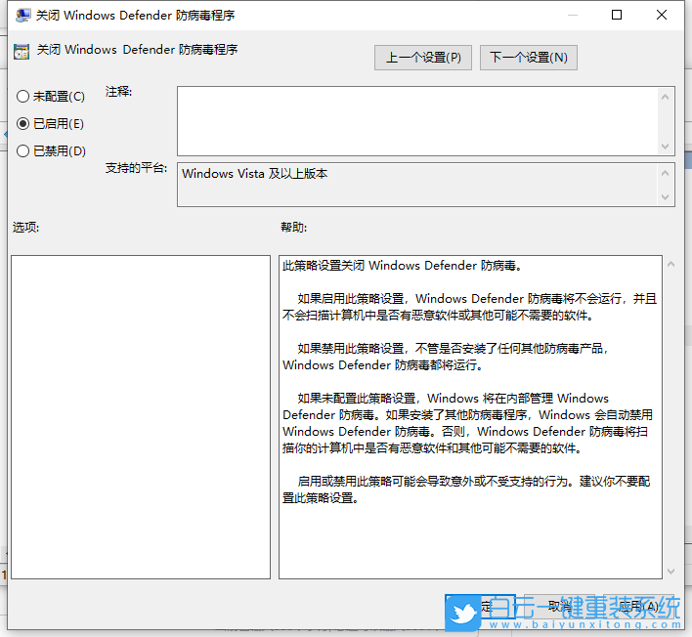Click the down arrow of the 注释 box scrollbar
This screenshot has width=692, height=637.
click(x=665, y=146)
